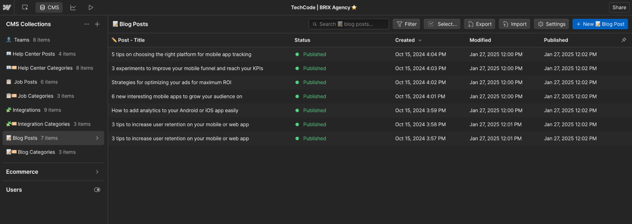Select the Job Posts collection
632x224 pixels.
tap(53, 82)
